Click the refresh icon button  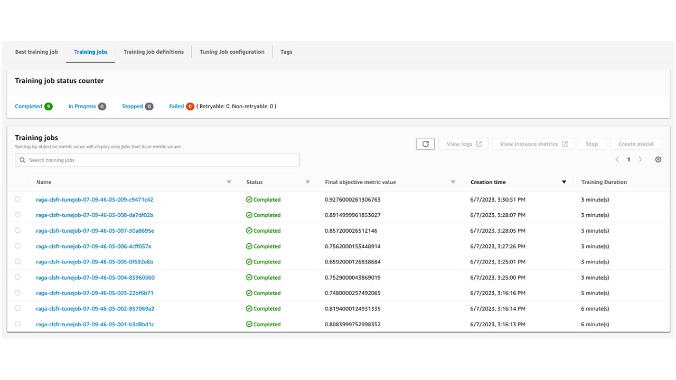click(425, 144)
